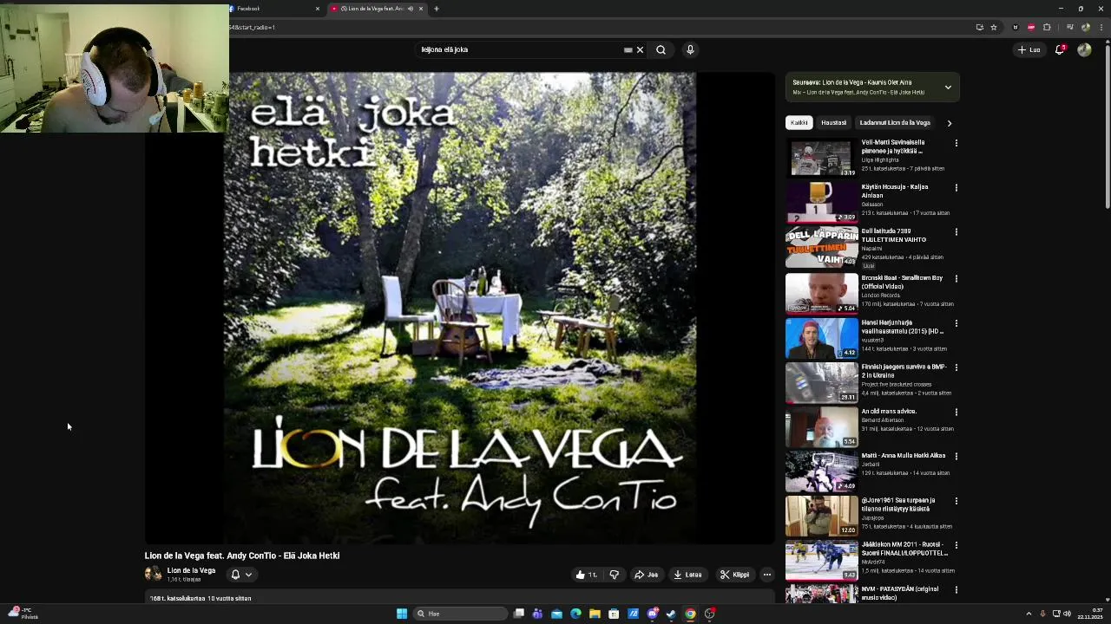Viewport: 1111px width, 624px height.
Task: Open YouTube notifications bell
Action: (x=1060, y=49)
